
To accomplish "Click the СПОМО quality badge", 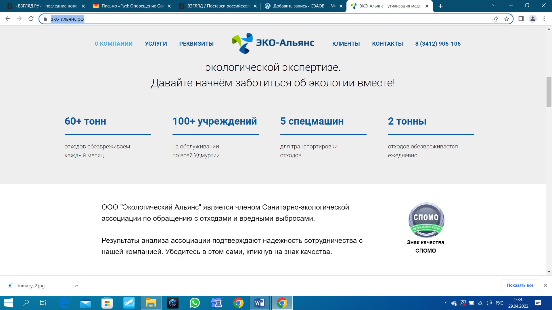I will pyautogui.click(x=426, y=220).
